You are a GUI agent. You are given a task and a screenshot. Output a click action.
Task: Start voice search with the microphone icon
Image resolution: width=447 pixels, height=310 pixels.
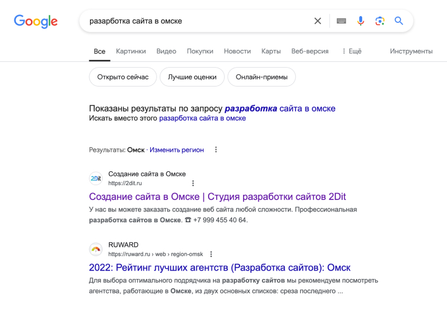360,21
